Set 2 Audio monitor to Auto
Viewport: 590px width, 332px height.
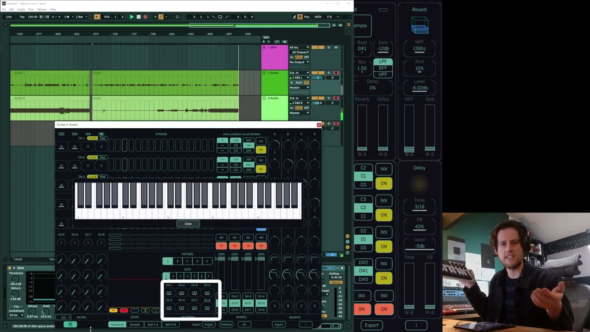[x=298, y=83]
